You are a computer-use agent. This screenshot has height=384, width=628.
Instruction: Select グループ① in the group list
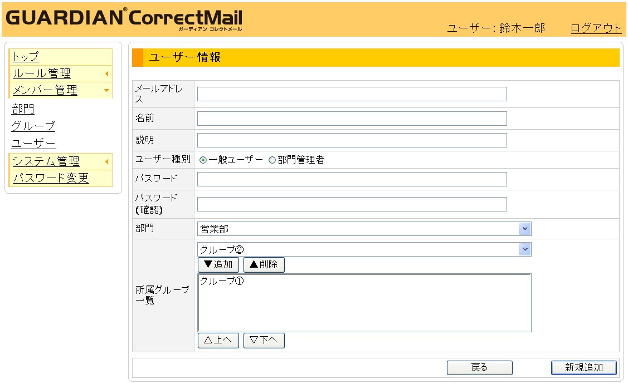point(221,281)
